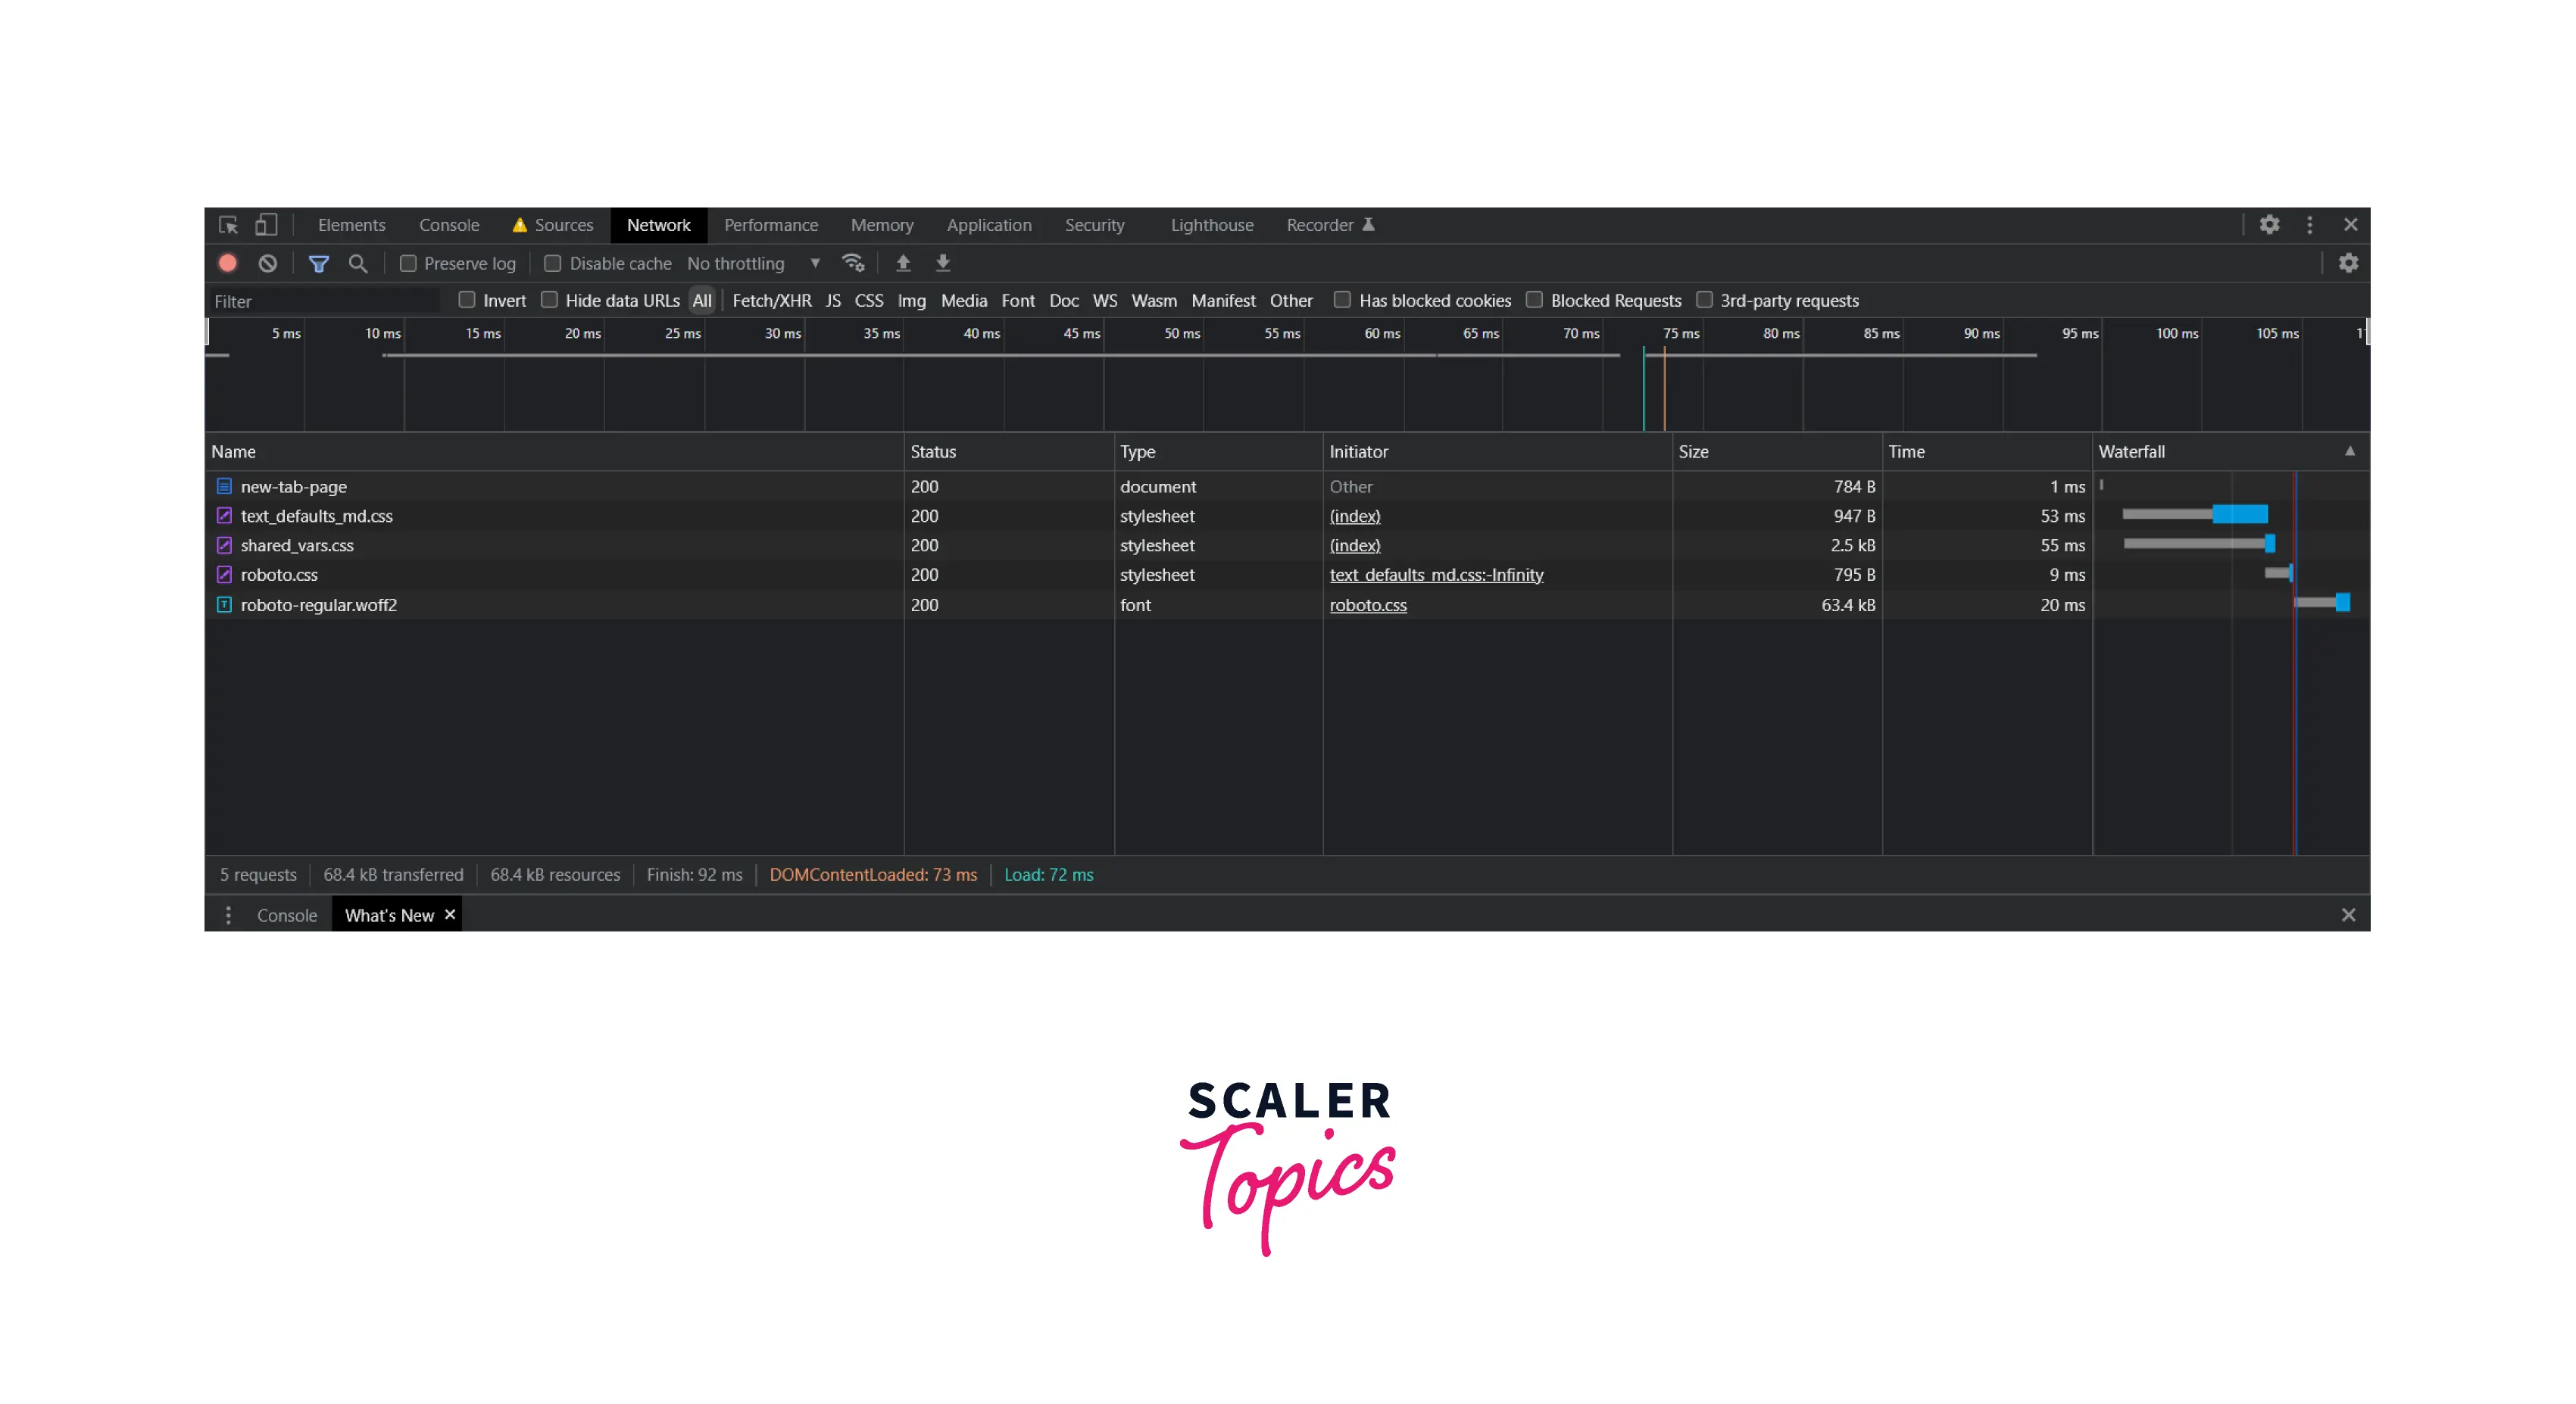The width and height of the screenshot is (2576, 1404).
Task: Open (index) initiator link for text_defaults_md.css
Action: [1354, 516]
